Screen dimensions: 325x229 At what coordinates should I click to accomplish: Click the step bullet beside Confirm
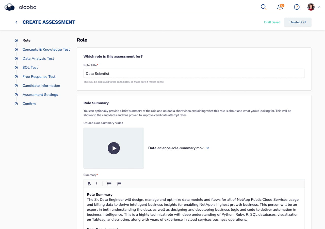pyautogui.click(x=16, y=104)
